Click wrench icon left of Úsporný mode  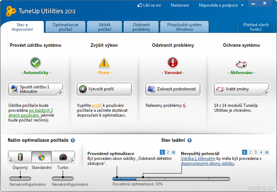10,161
